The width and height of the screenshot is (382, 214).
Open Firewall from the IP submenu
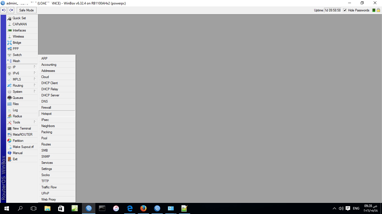coord(57,108)
